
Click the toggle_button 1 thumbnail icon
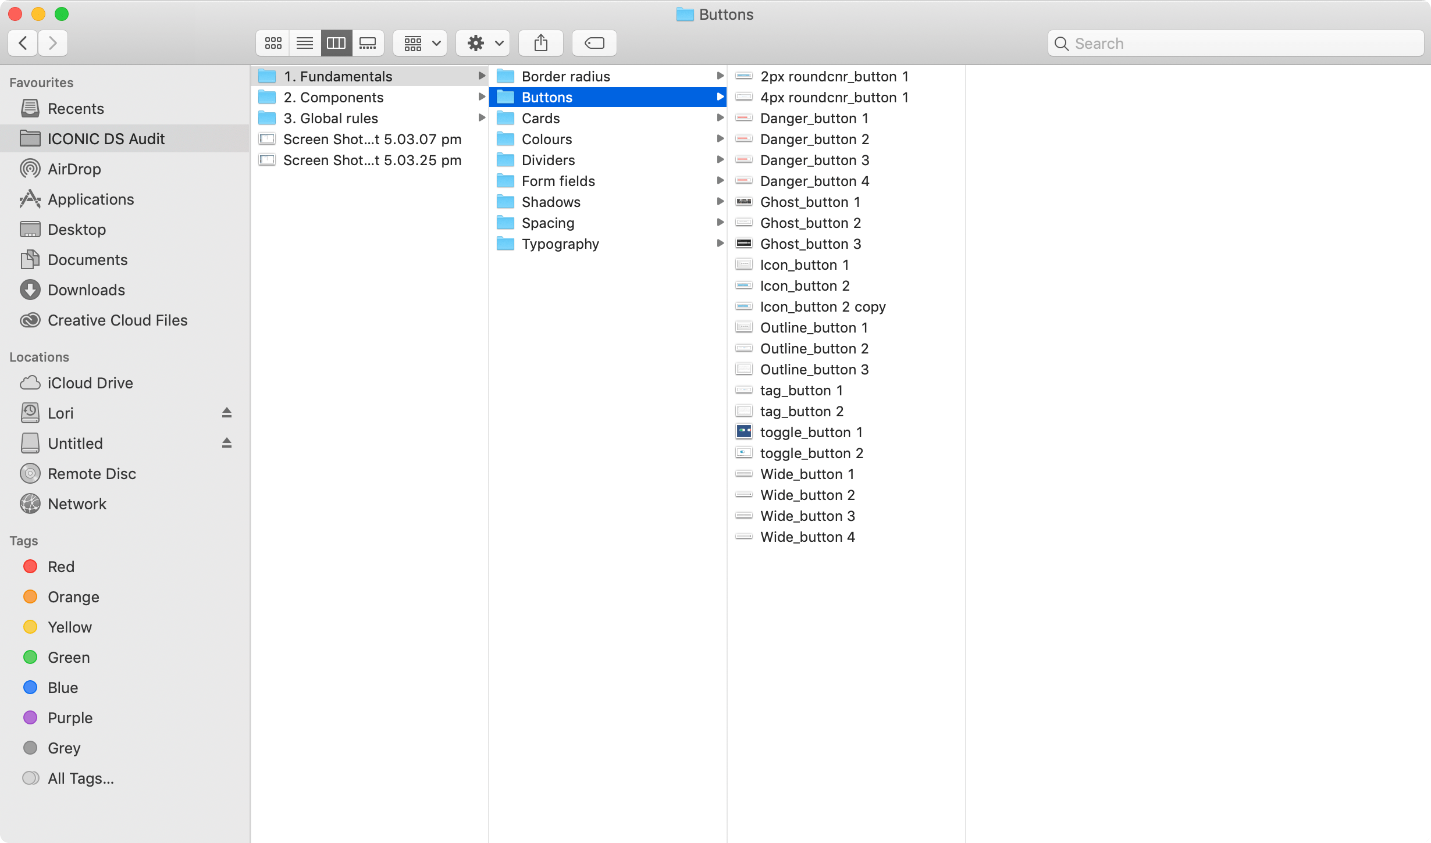coord(744,431)
